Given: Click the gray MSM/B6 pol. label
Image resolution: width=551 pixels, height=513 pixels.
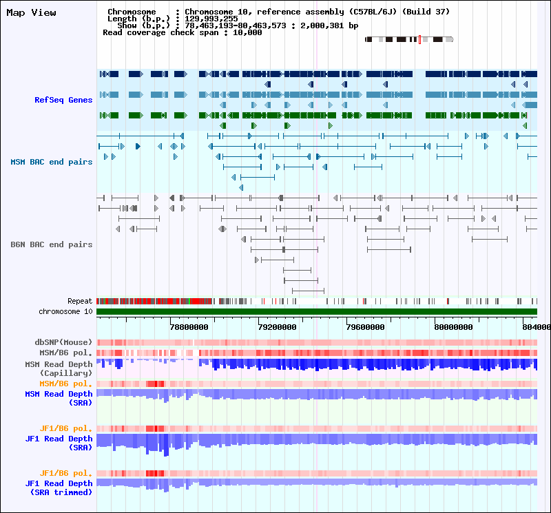Looking at the screenshot, I should pos(65,353).
